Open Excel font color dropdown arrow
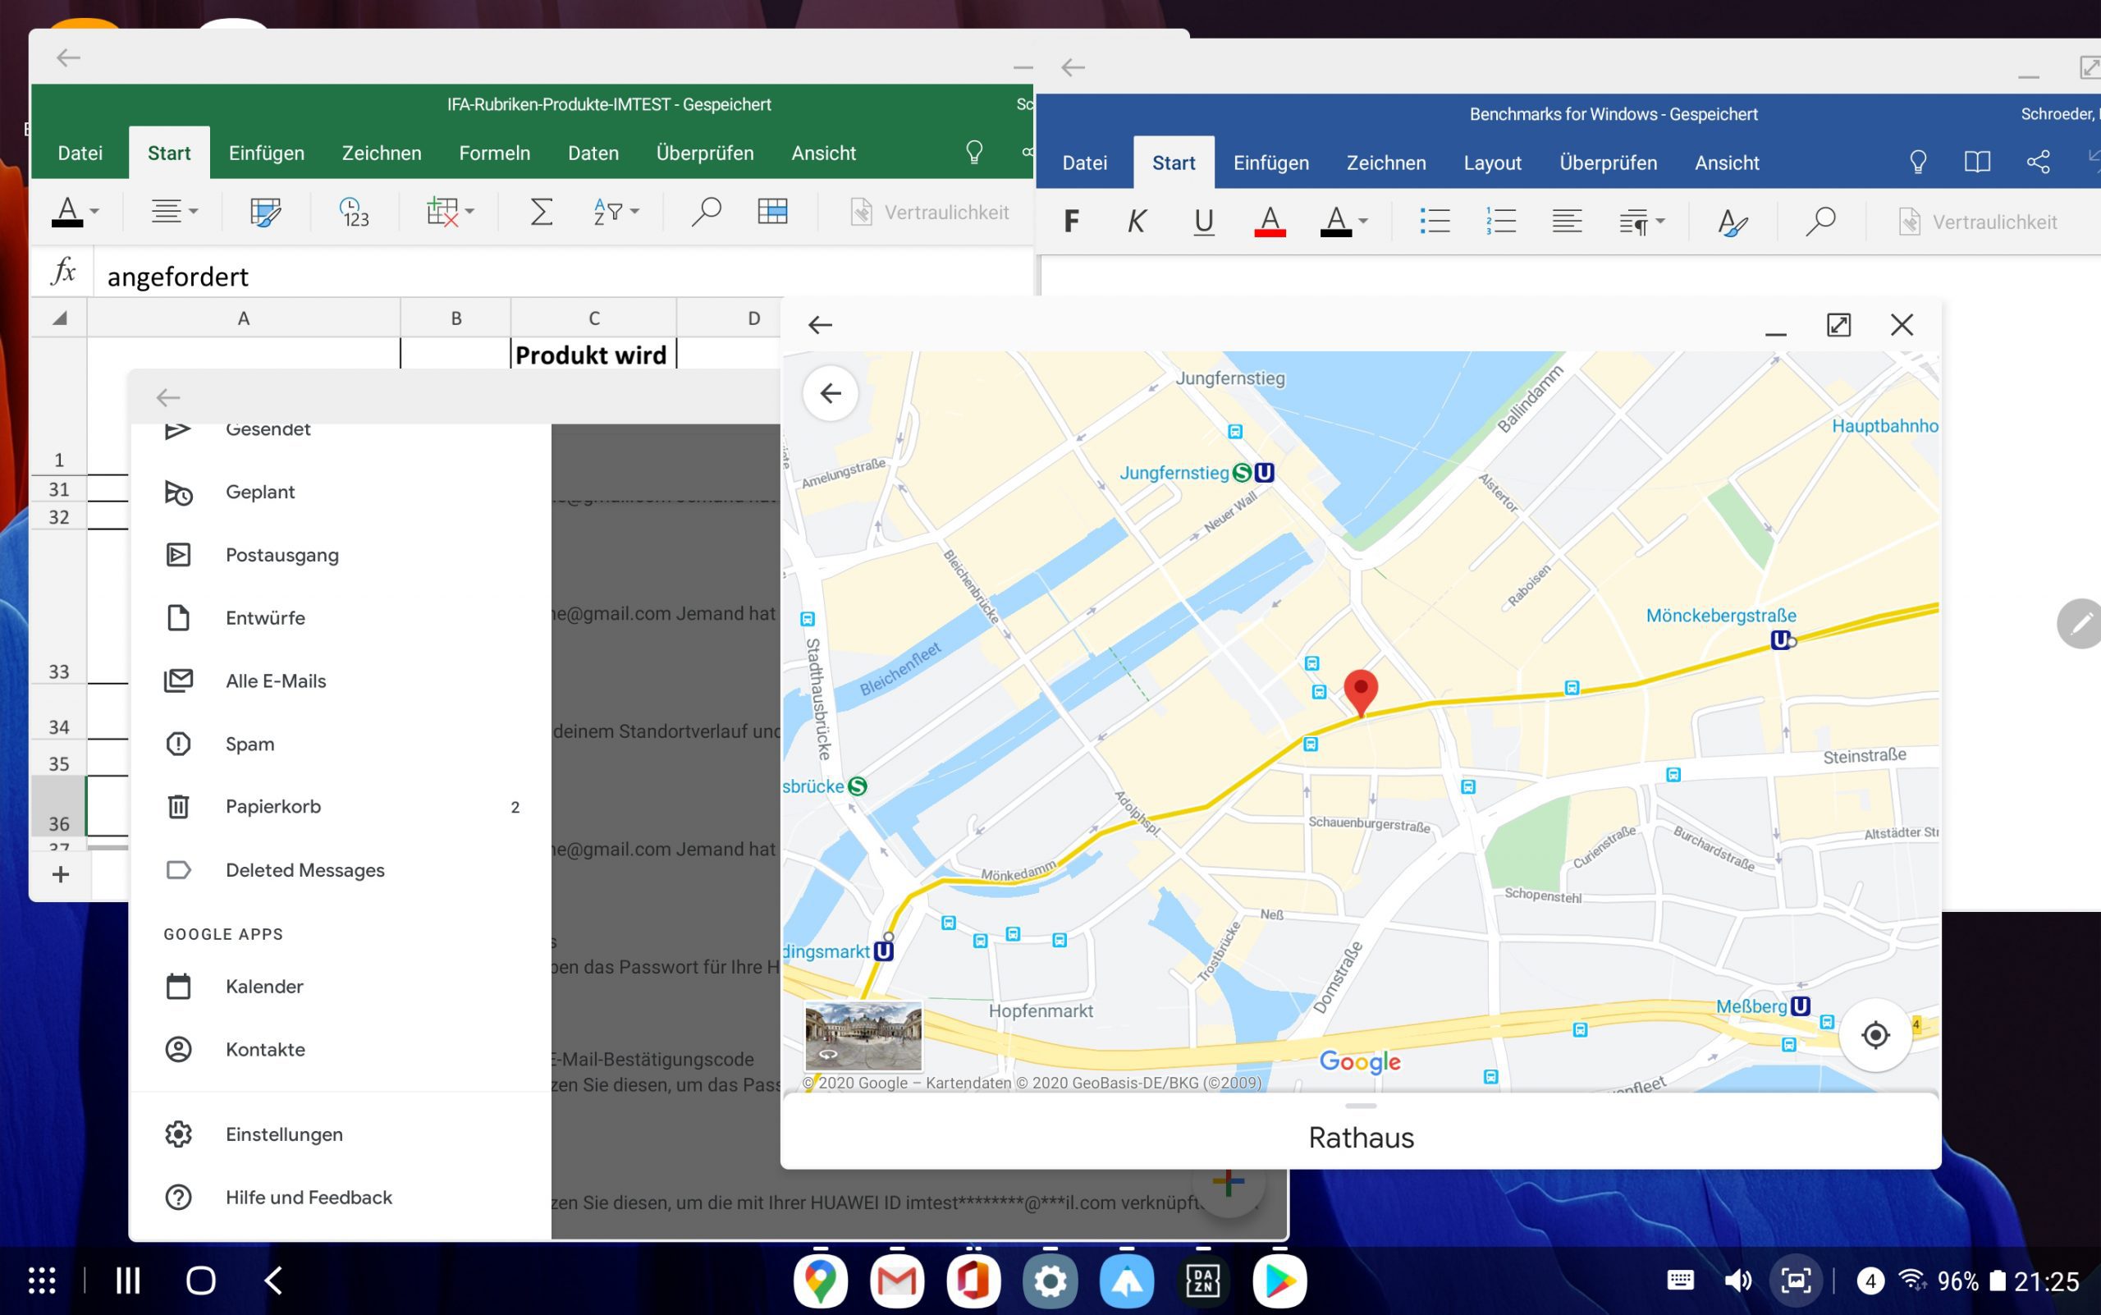The height and width of the screenshot is (1315, 2101). click(x=94, y=211)
